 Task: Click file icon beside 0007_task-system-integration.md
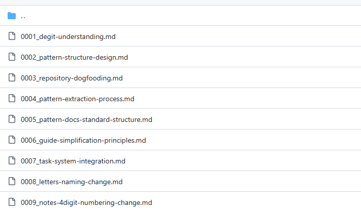(12, 161)
